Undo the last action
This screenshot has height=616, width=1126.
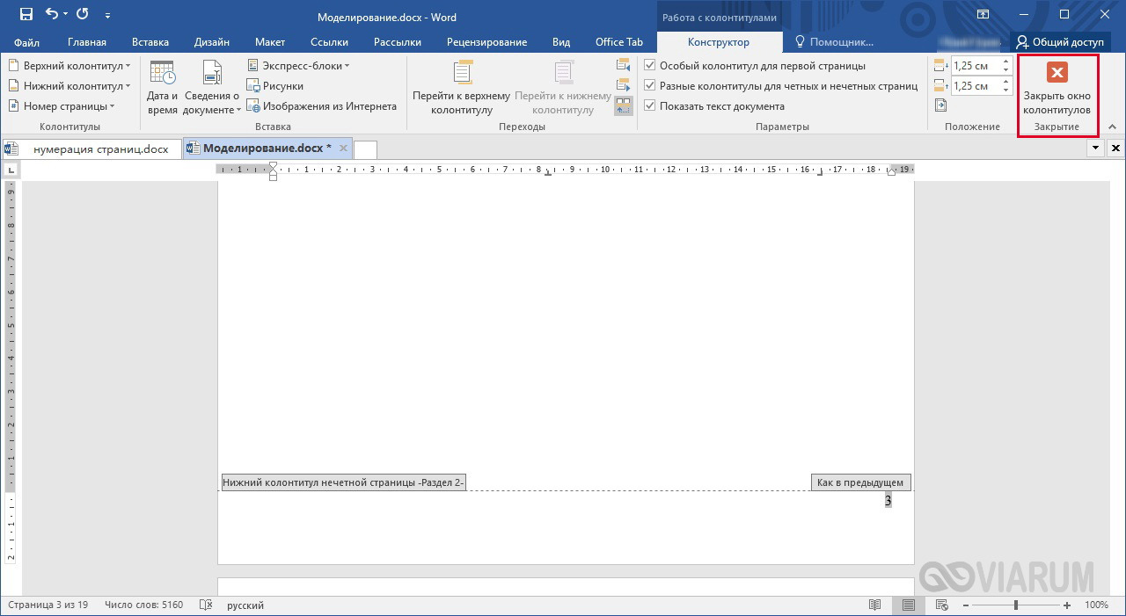tap(51, 15)
